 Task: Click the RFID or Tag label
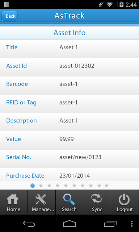(x=21, y=102)
